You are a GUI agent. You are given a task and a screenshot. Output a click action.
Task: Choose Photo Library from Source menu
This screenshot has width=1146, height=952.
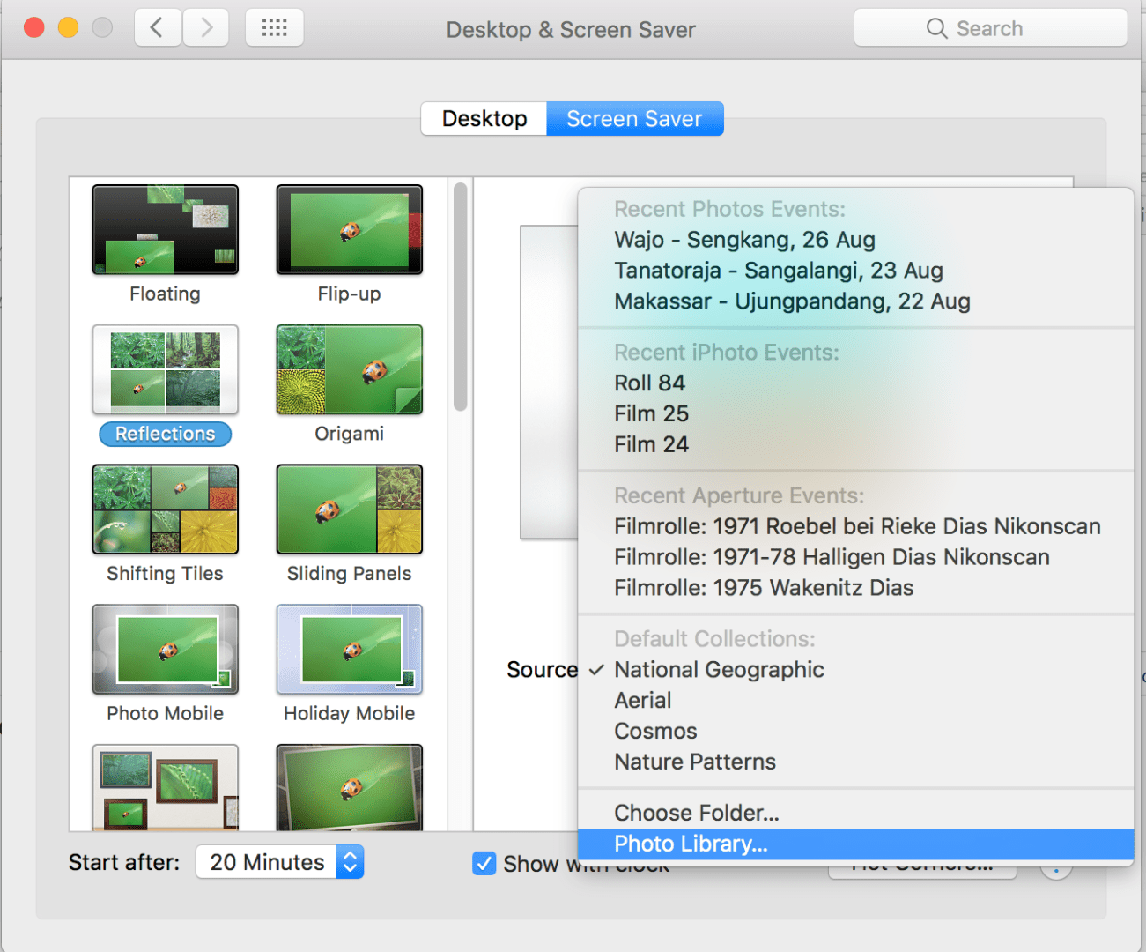(690, 844)
